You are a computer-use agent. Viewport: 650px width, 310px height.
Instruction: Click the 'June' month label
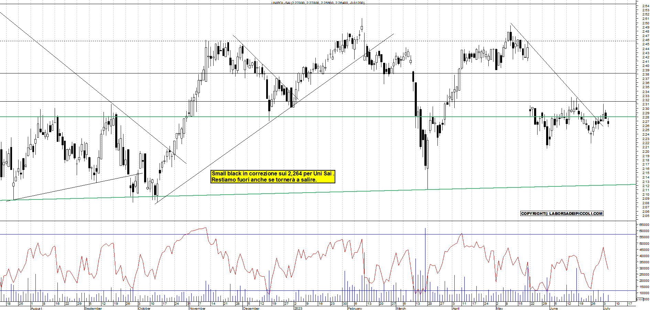(x=554, y=308)
